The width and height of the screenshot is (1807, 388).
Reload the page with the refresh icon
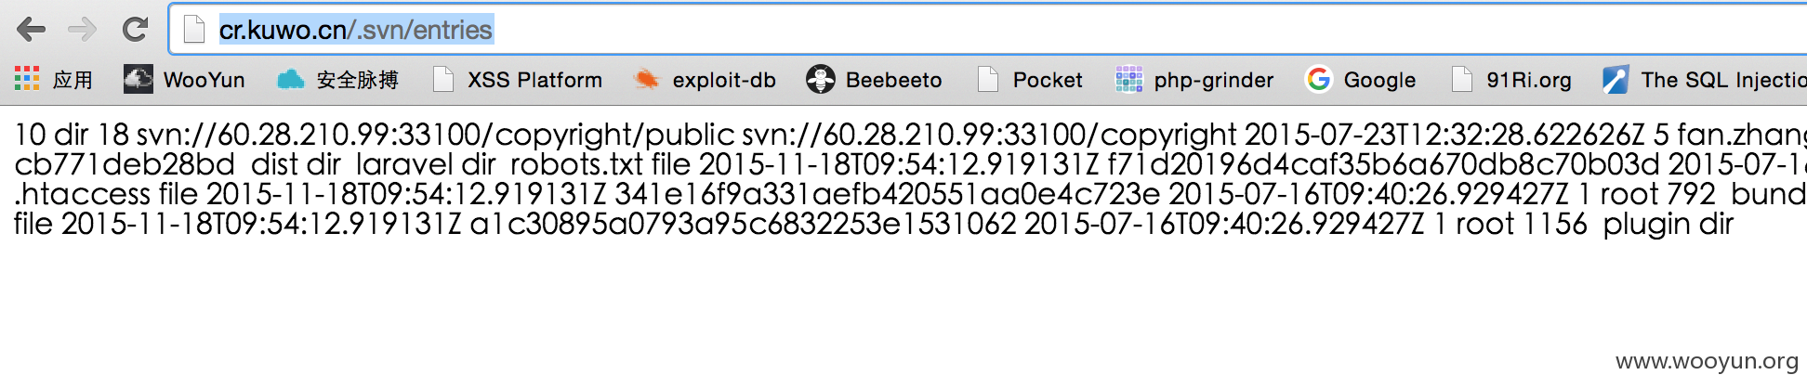pyautogui.click(x=136, y=30)
